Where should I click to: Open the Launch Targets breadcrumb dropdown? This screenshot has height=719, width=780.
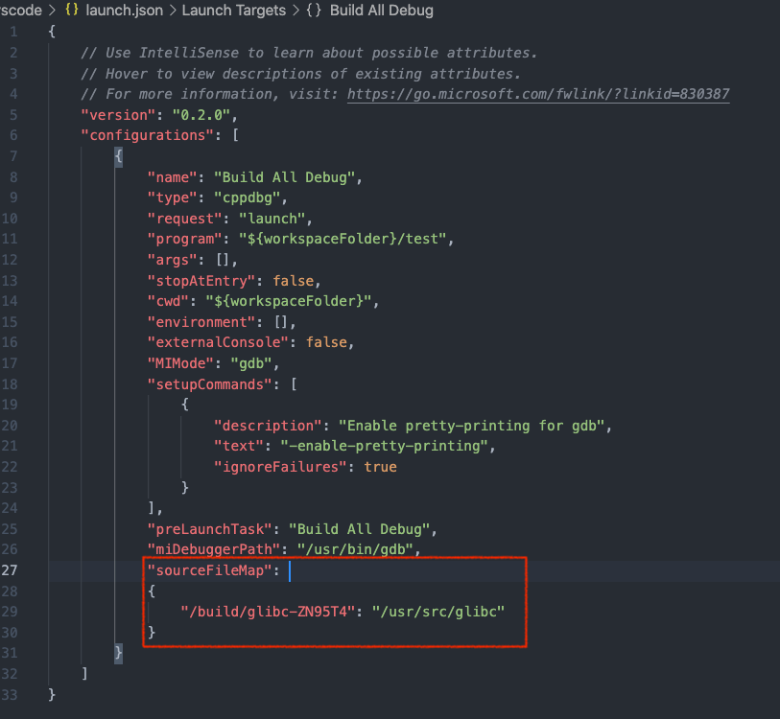point(234,11)
